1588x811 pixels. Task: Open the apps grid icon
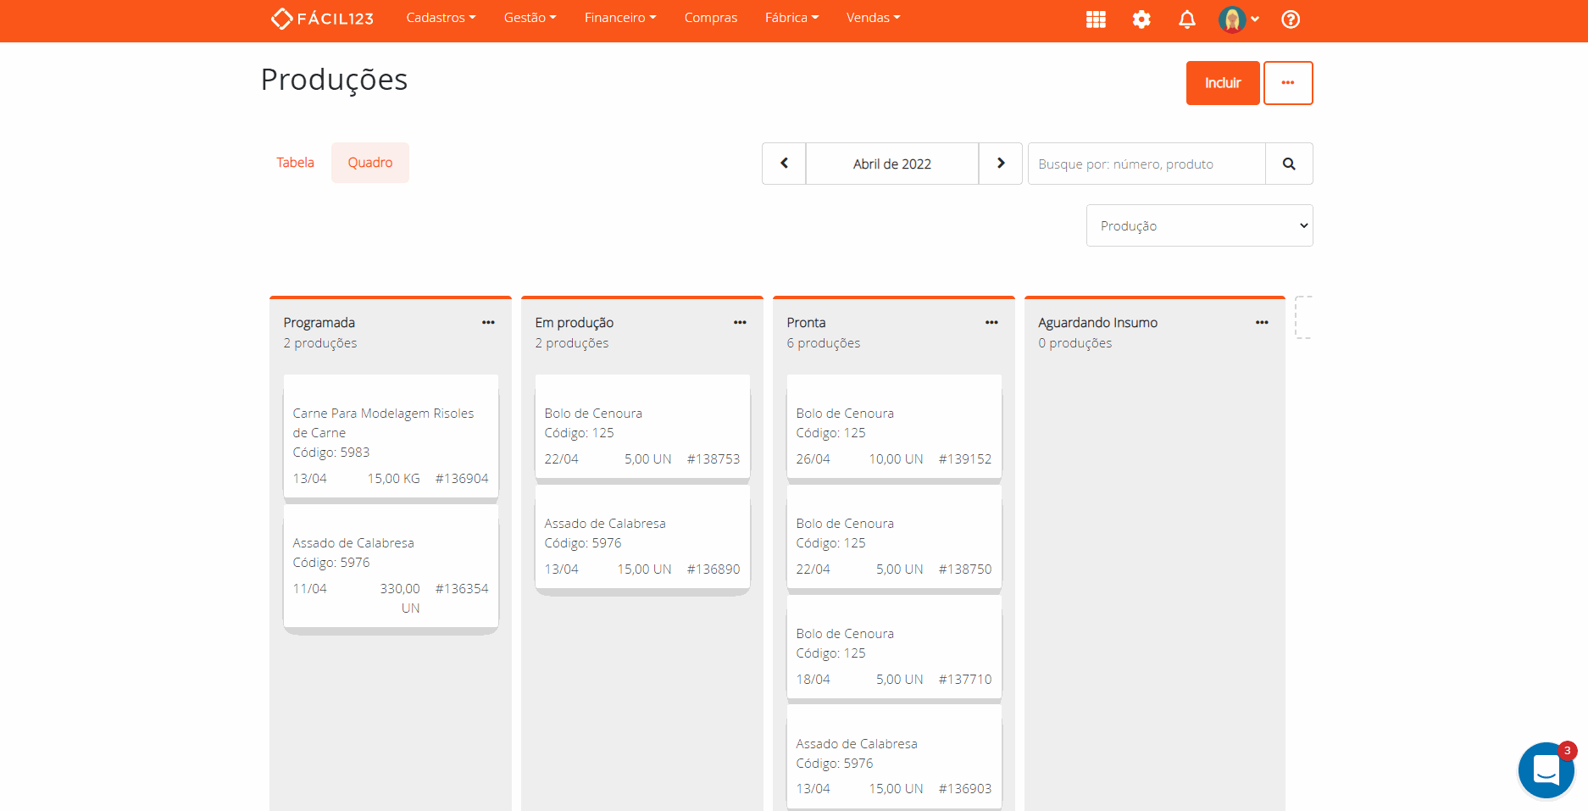pyautogui.click(x=1096, y=19)
